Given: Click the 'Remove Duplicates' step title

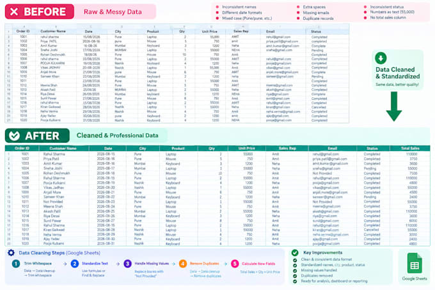Looking at the screenshot, I should click(x=205, y=263).
